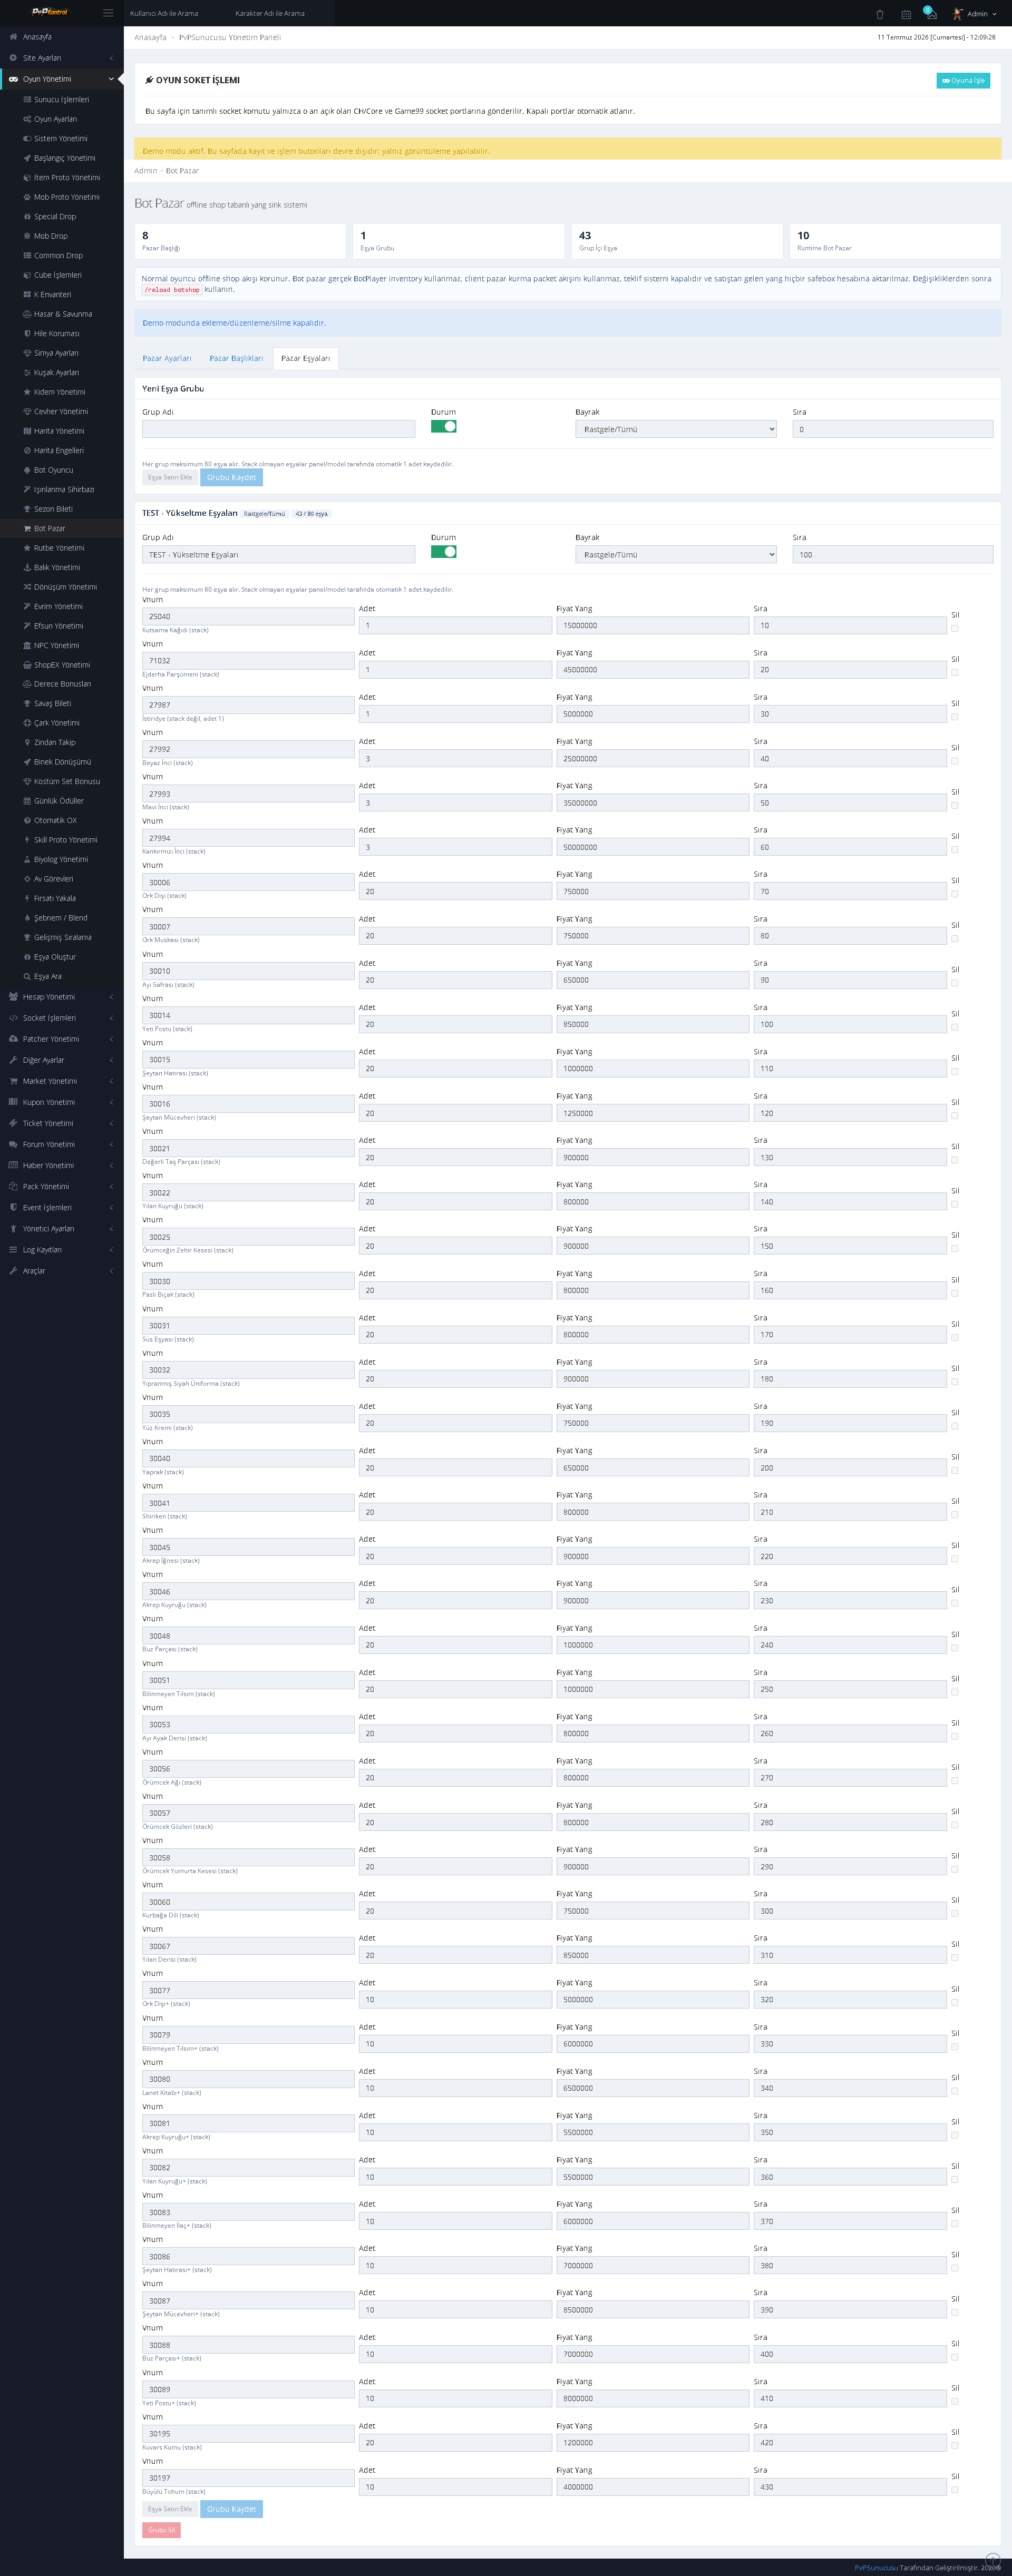This screenshot has width=1012, height=2576.
Task: Open Bot Pazar in the sidebar
Action: (49, 528)
